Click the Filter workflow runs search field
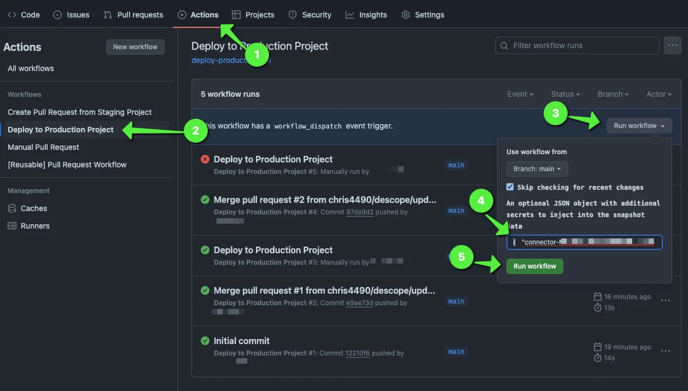The height and width of the screenshot is (391, 688). coord(577,45)
